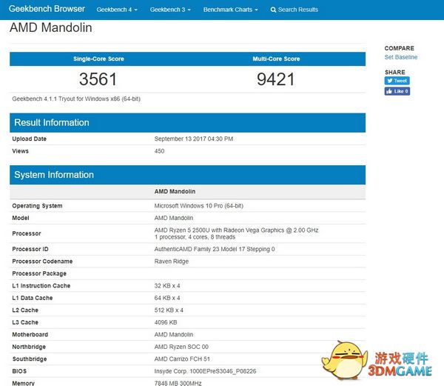This screenshot has width=444, height=386.
Task: Select the Insyde Corp. BIOS version text
Action: pos(205,371)
